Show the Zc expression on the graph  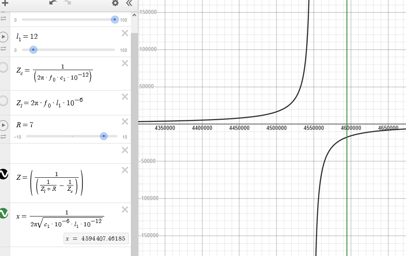pyautogui.click(x=4, y=68)
